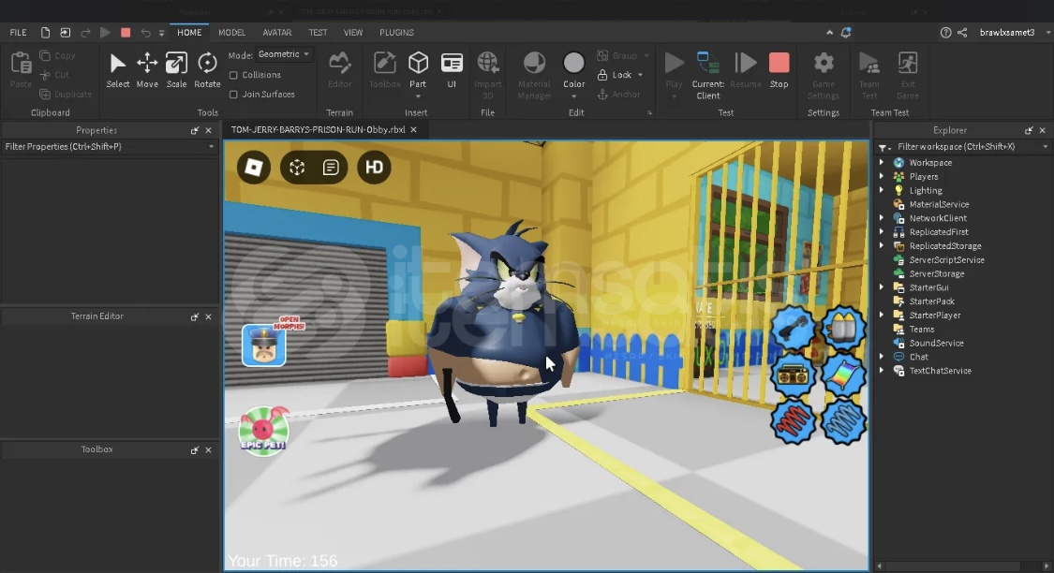Viewport: 1054px width, 573px height.
Task: Open the Mode Geometric dropdown
Action: [x=284, y=54]
